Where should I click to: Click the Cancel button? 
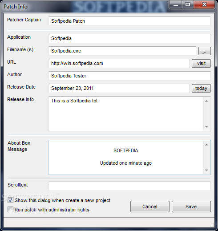coord(150,207)
